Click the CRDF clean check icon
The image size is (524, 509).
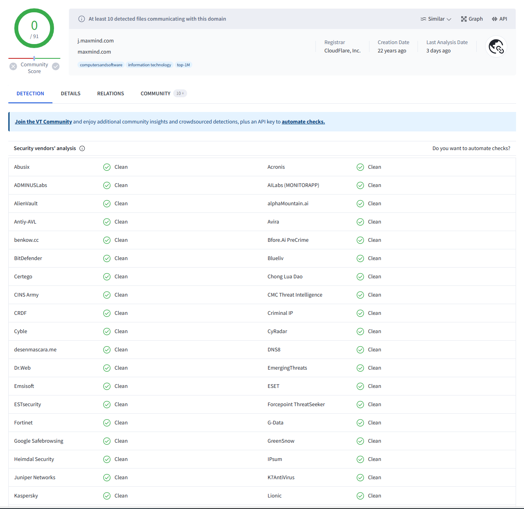click(x=107, y=313)
